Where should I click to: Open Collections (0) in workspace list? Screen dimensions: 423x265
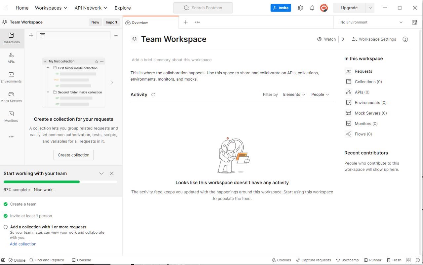coord(368,82)
